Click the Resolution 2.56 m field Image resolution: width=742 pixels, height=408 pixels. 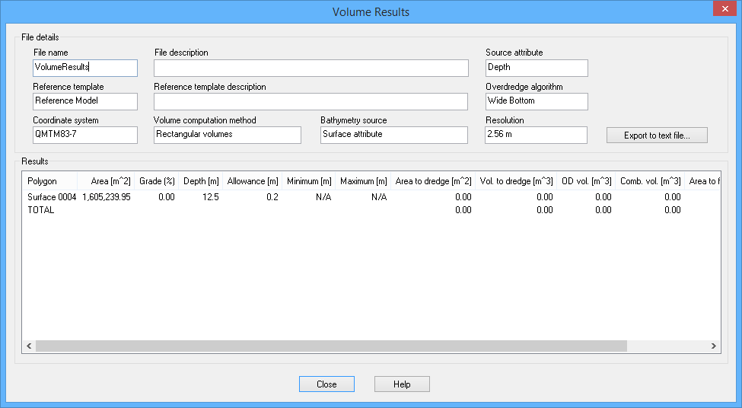pos(536,135)
